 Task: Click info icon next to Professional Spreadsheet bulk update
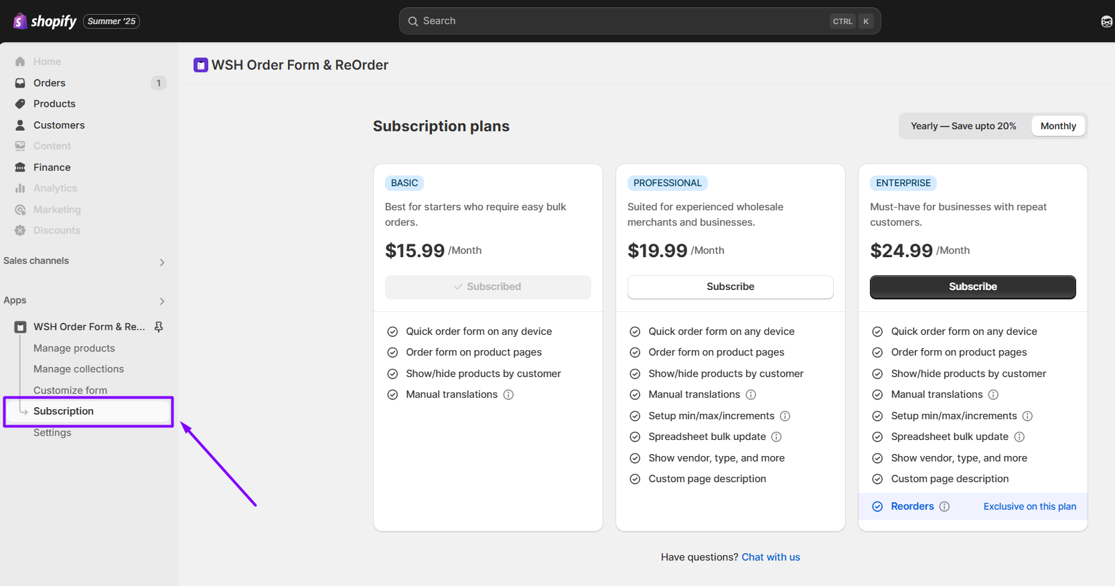point(776,437)
